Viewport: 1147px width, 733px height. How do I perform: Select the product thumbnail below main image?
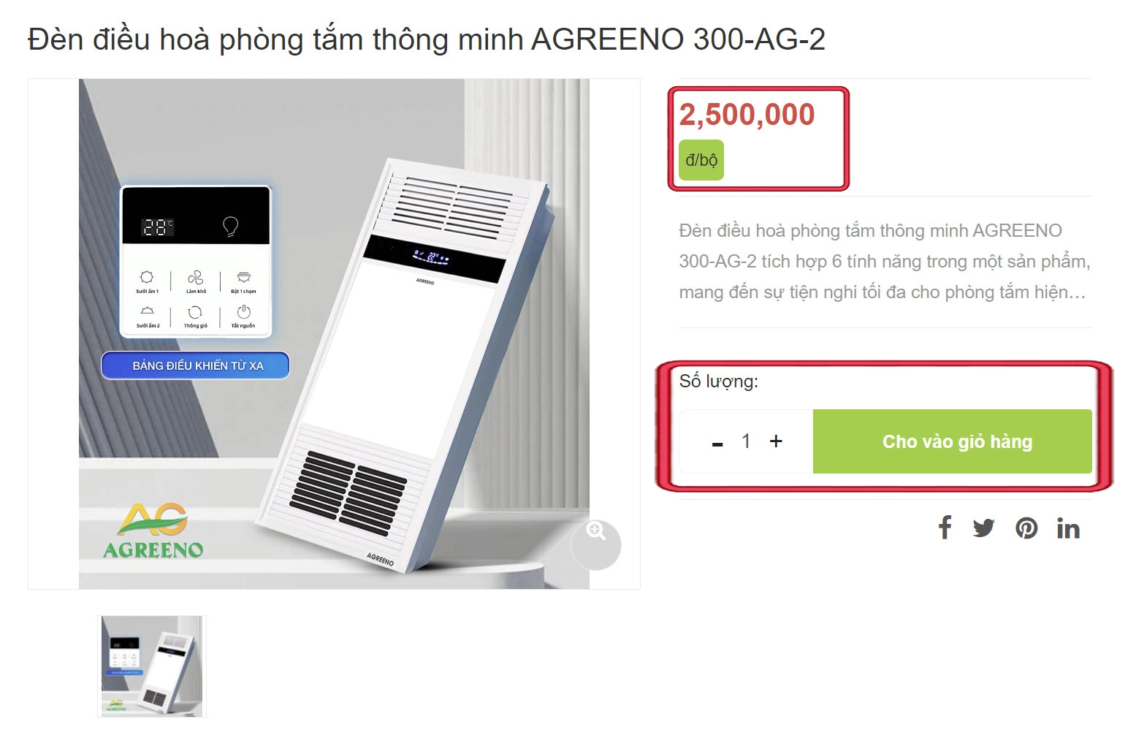click(x=152, y=666)
